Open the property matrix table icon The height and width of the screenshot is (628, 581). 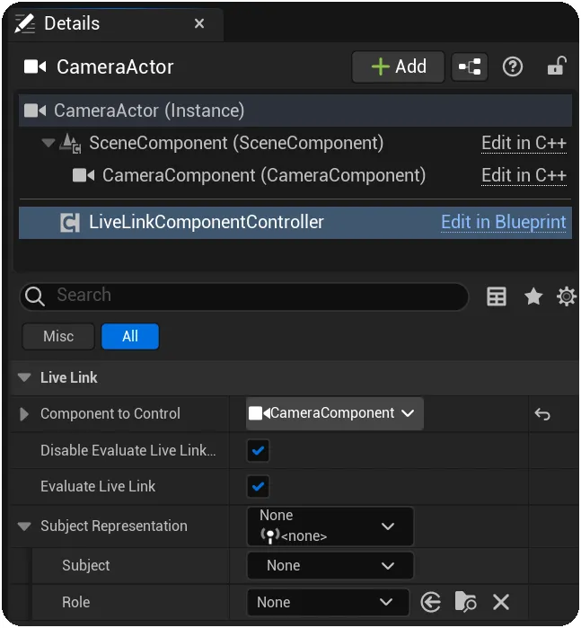496,296
